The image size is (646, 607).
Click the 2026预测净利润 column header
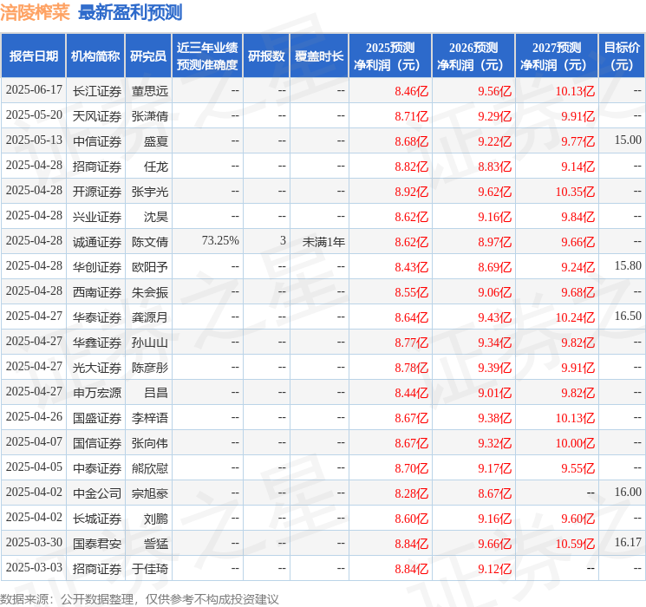(x=473, y=56)
